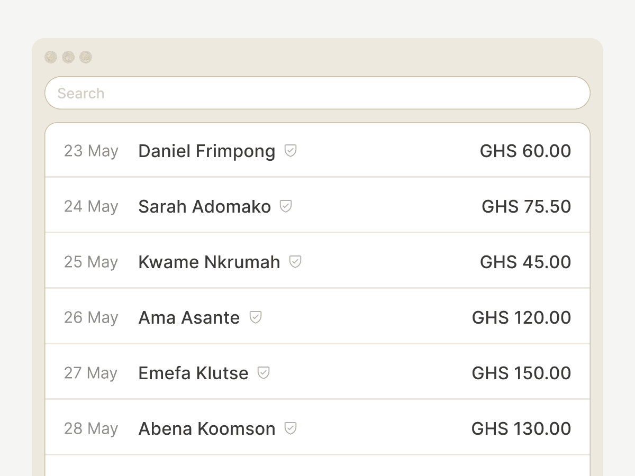The image size is (635, 476).
Task: Select the 28 May date label
Action: coord(91,429)
